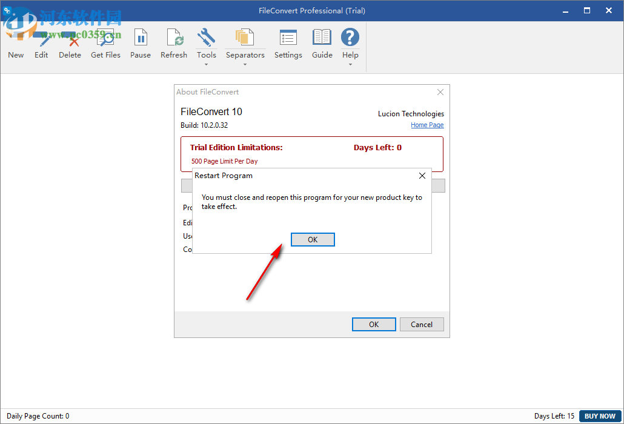Image resolution: width=624 pixels, height=424 pixels.
Task: Refresh the file list
Action: pos(174,38)
